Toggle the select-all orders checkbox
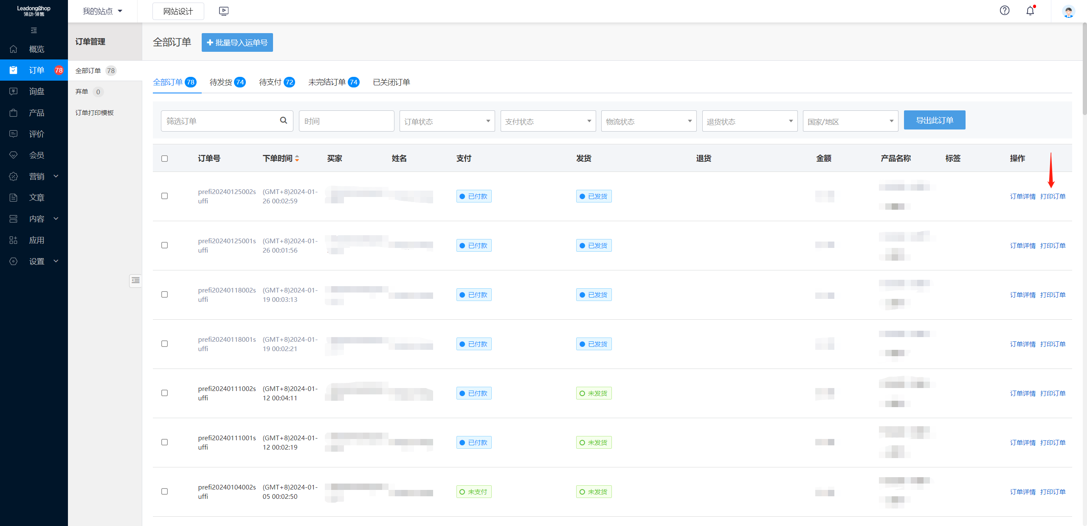The width and height of the screenshot is (1087, 526). point(165,158)
